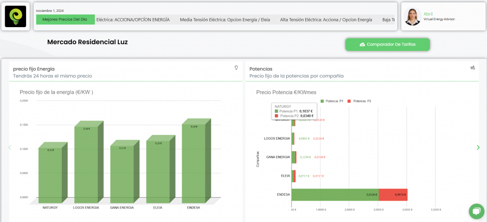Click the lightbulb icon in the precio fijo Energía panel
The width and height of the screenshot is (487, 222).
[x=236, y=68]
